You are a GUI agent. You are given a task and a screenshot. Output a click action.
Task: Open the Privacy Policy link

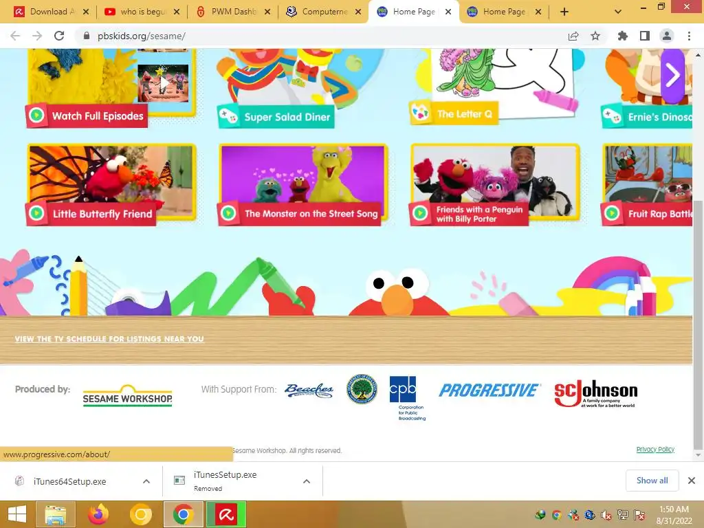coord(655,450)
